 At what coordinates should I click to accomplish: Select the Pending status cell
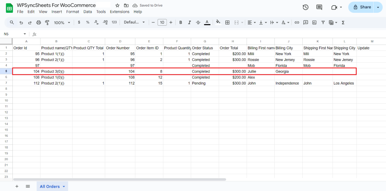pos(205,83)
